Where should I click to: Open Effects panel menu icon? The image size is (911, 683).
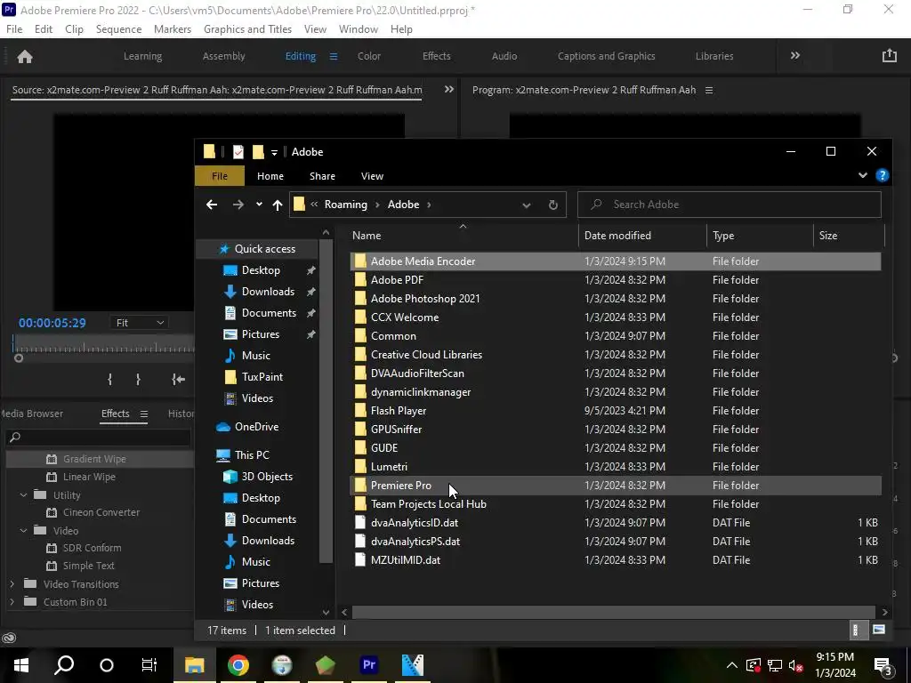[x=143, y=414]
